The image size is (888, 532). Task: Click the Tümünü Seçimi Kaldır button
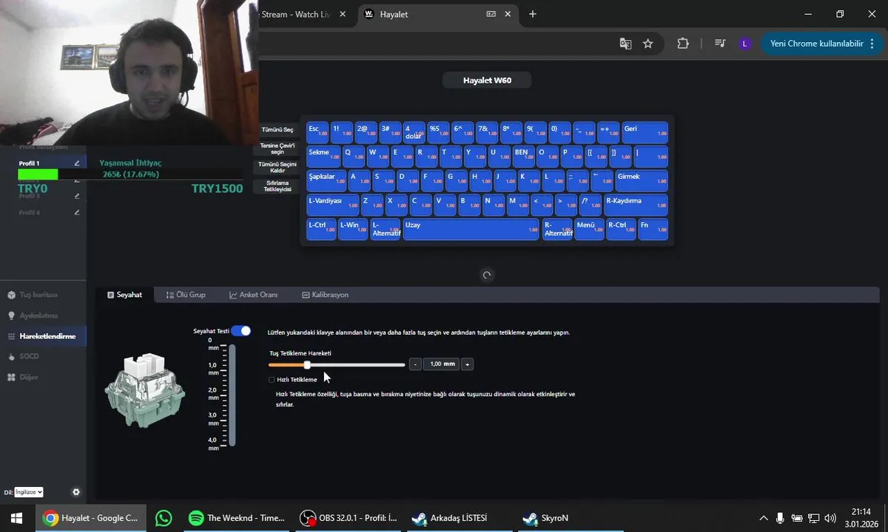[277, 167]
